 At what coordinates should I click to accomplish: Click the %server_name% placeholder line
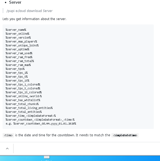(16, 30)
